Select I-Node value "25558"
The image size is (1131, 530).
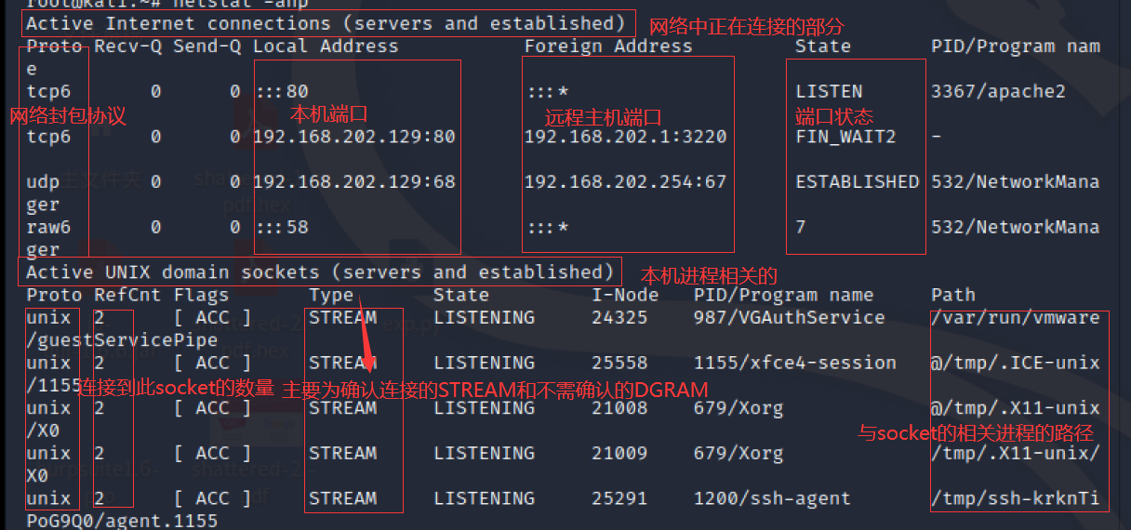coord(619,363)
